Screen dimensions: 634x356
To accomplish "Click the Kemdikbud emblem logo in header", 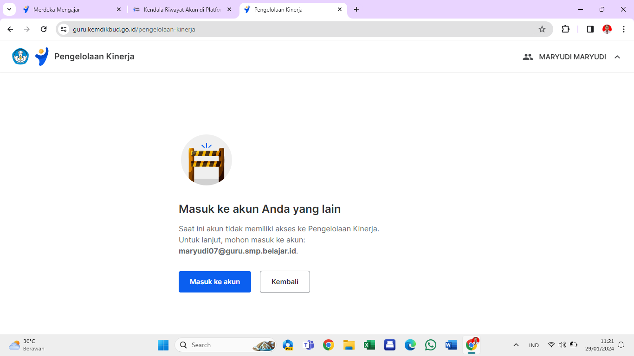I will (20, 57).
